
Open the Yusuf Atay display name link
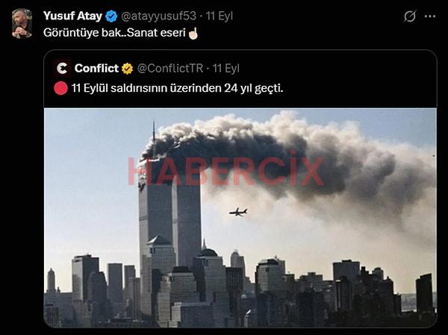[x=72, y=16]
